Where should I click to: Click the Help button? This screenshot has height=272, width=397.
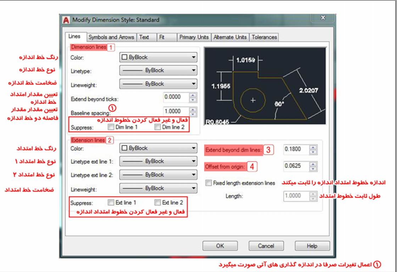click(312, 246)
